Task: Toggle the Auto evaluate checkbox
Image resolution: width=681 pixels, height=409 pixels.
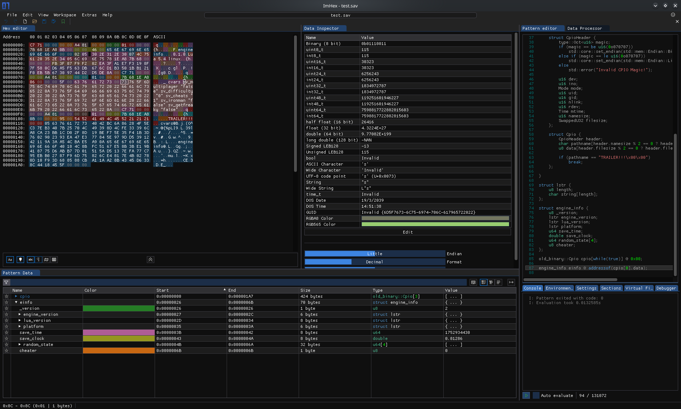Action: 536,395
